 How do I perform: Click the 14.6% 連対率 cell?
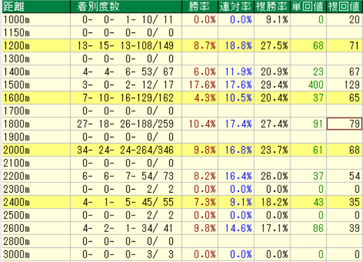[x=236, y=228]
